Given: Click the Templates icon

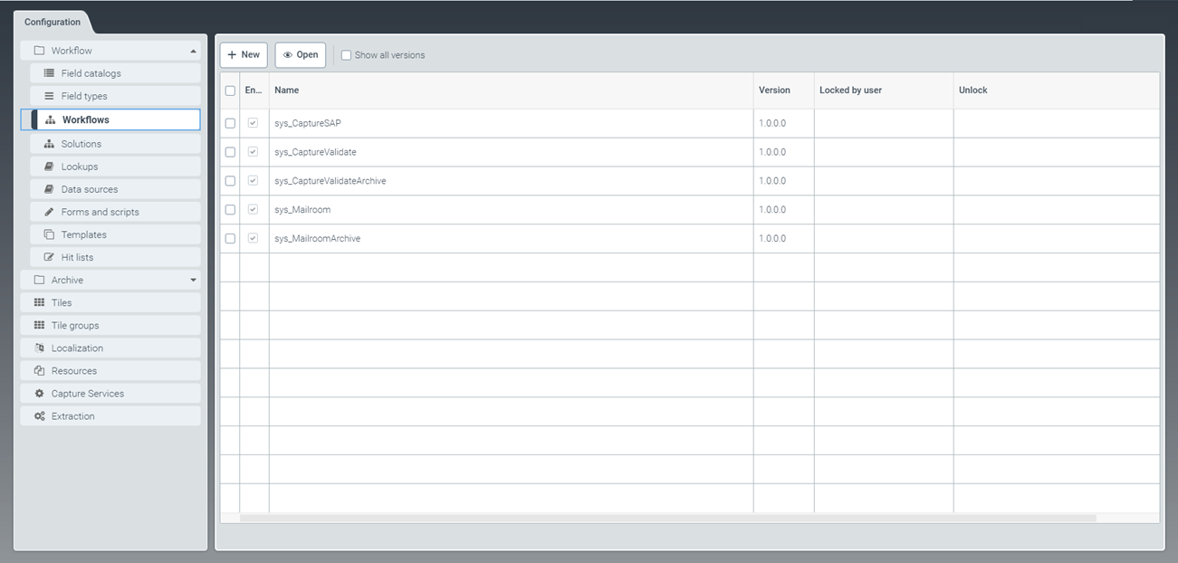Looking at the screenshot, I should coord(50,234).
